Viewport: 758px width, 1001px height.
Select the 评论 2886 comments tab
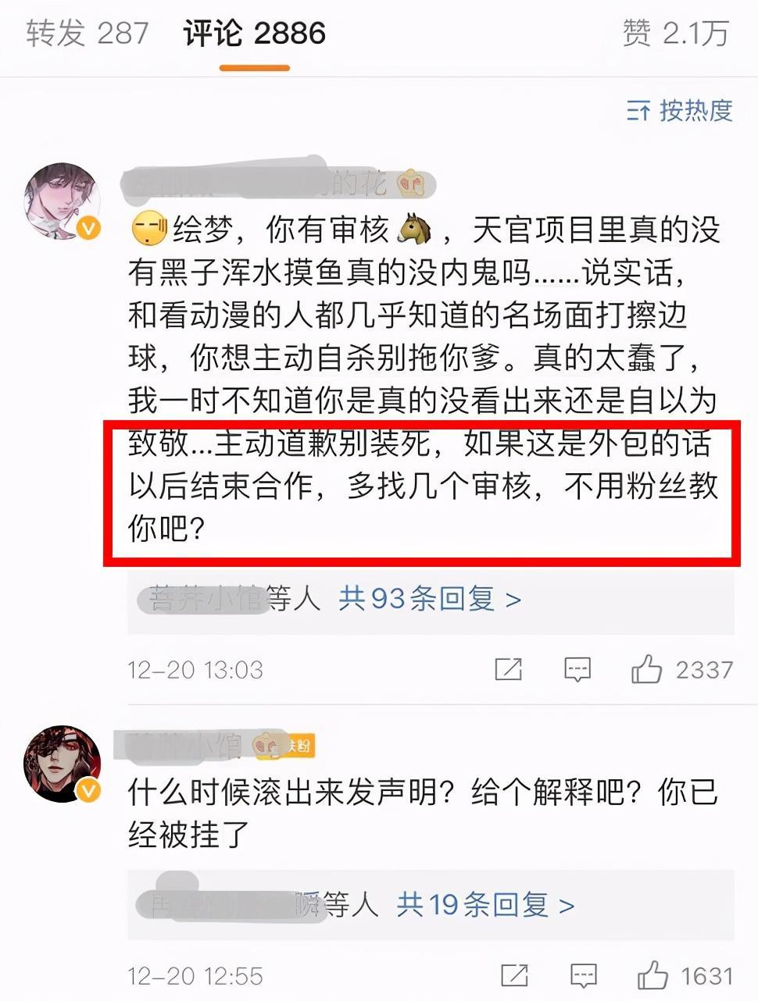(x=255, y=34)
